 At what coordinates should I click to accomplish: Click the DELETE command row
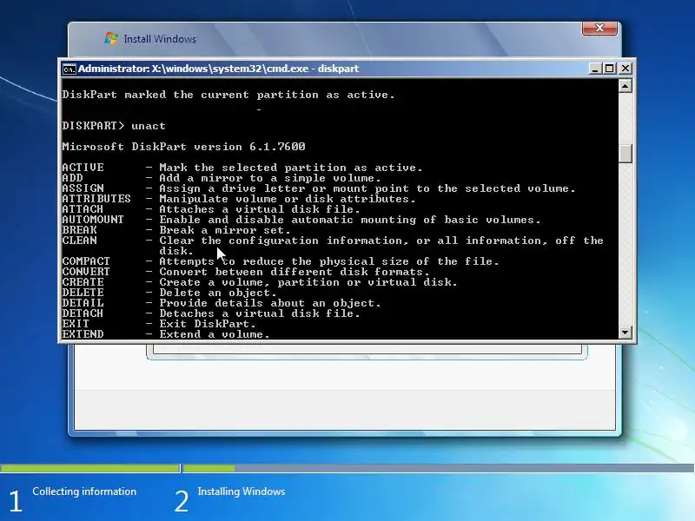pos(169,293)
